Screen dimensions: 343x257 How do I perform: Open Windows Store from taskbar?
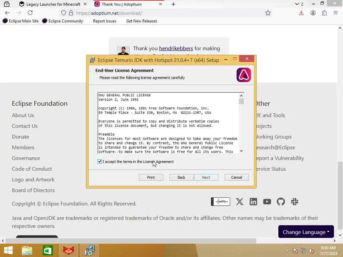48,250
